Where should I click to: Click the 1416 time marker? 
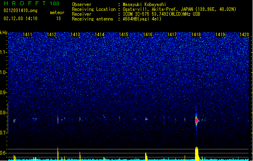(x=148, y=35)
